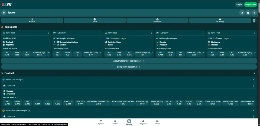The image size is (260, 126).
Task: Select ASIAN TOTAL 2.25 O 2.129 odds
Action: (x=213, y=103)
